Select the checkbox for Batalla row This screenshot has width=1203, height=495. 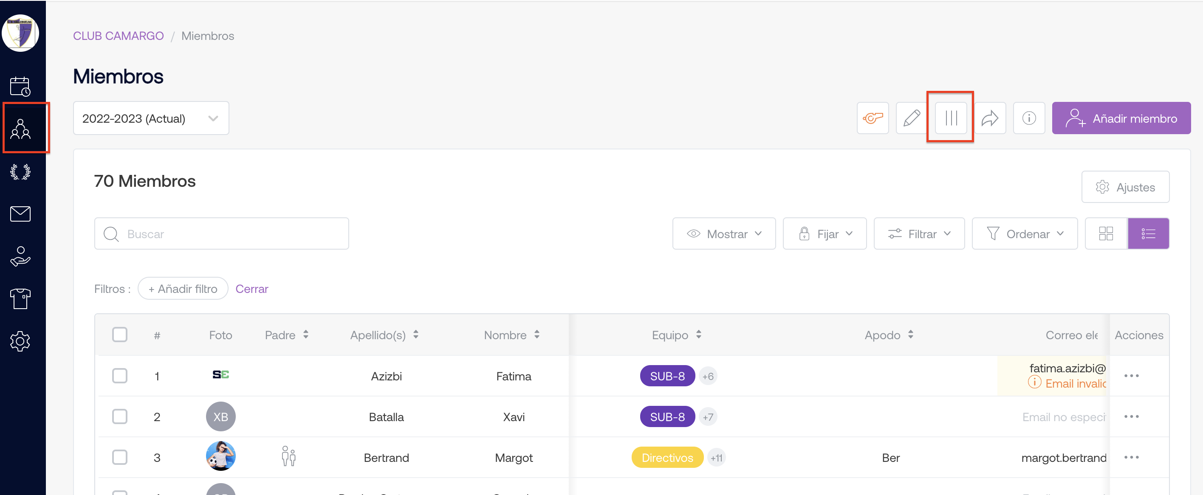(119, 416)
